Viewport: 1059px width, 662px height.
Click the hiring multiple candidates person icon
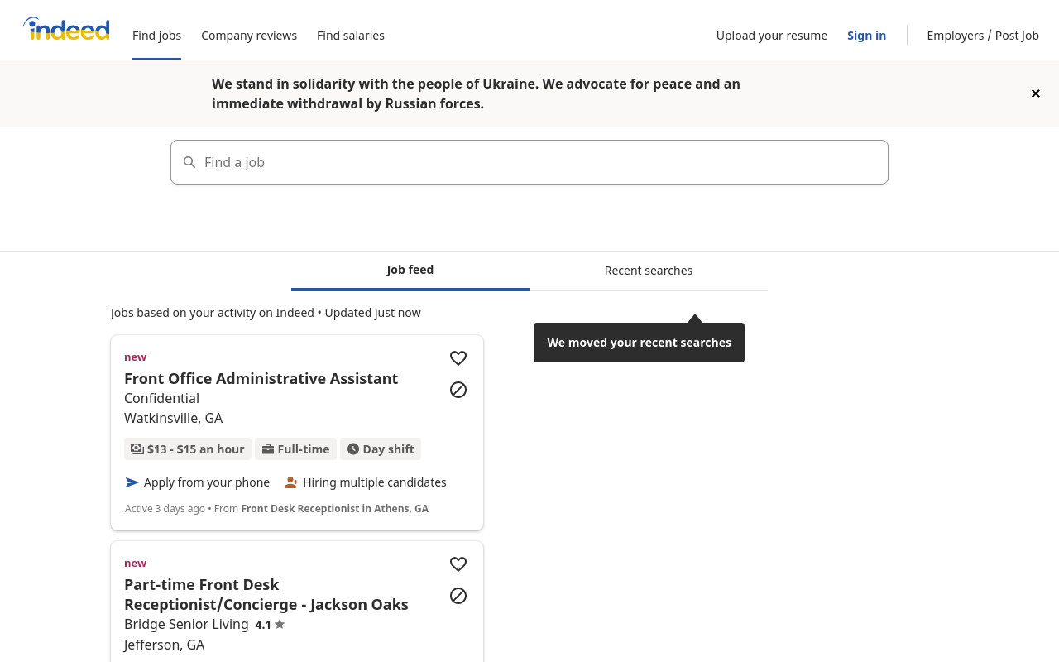[x=291, y=482]
